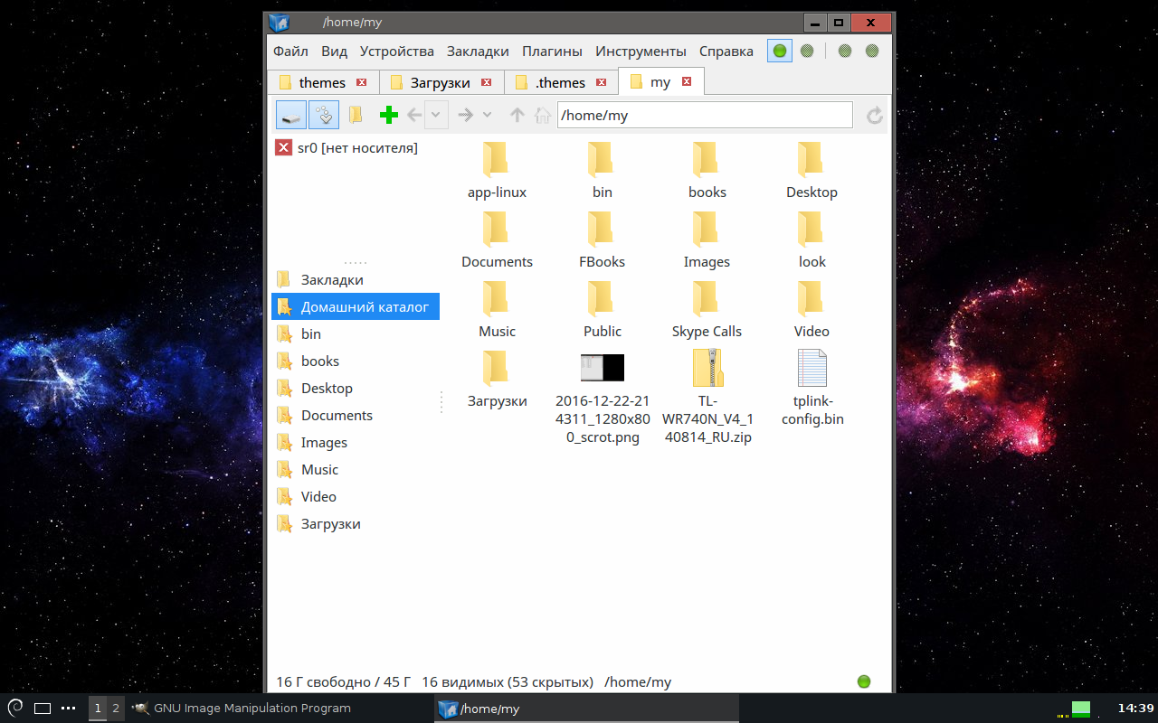The width and height of the screenshot is (1158, 723).
Task: Select the Public folder icon
Action: click(601, 298)
